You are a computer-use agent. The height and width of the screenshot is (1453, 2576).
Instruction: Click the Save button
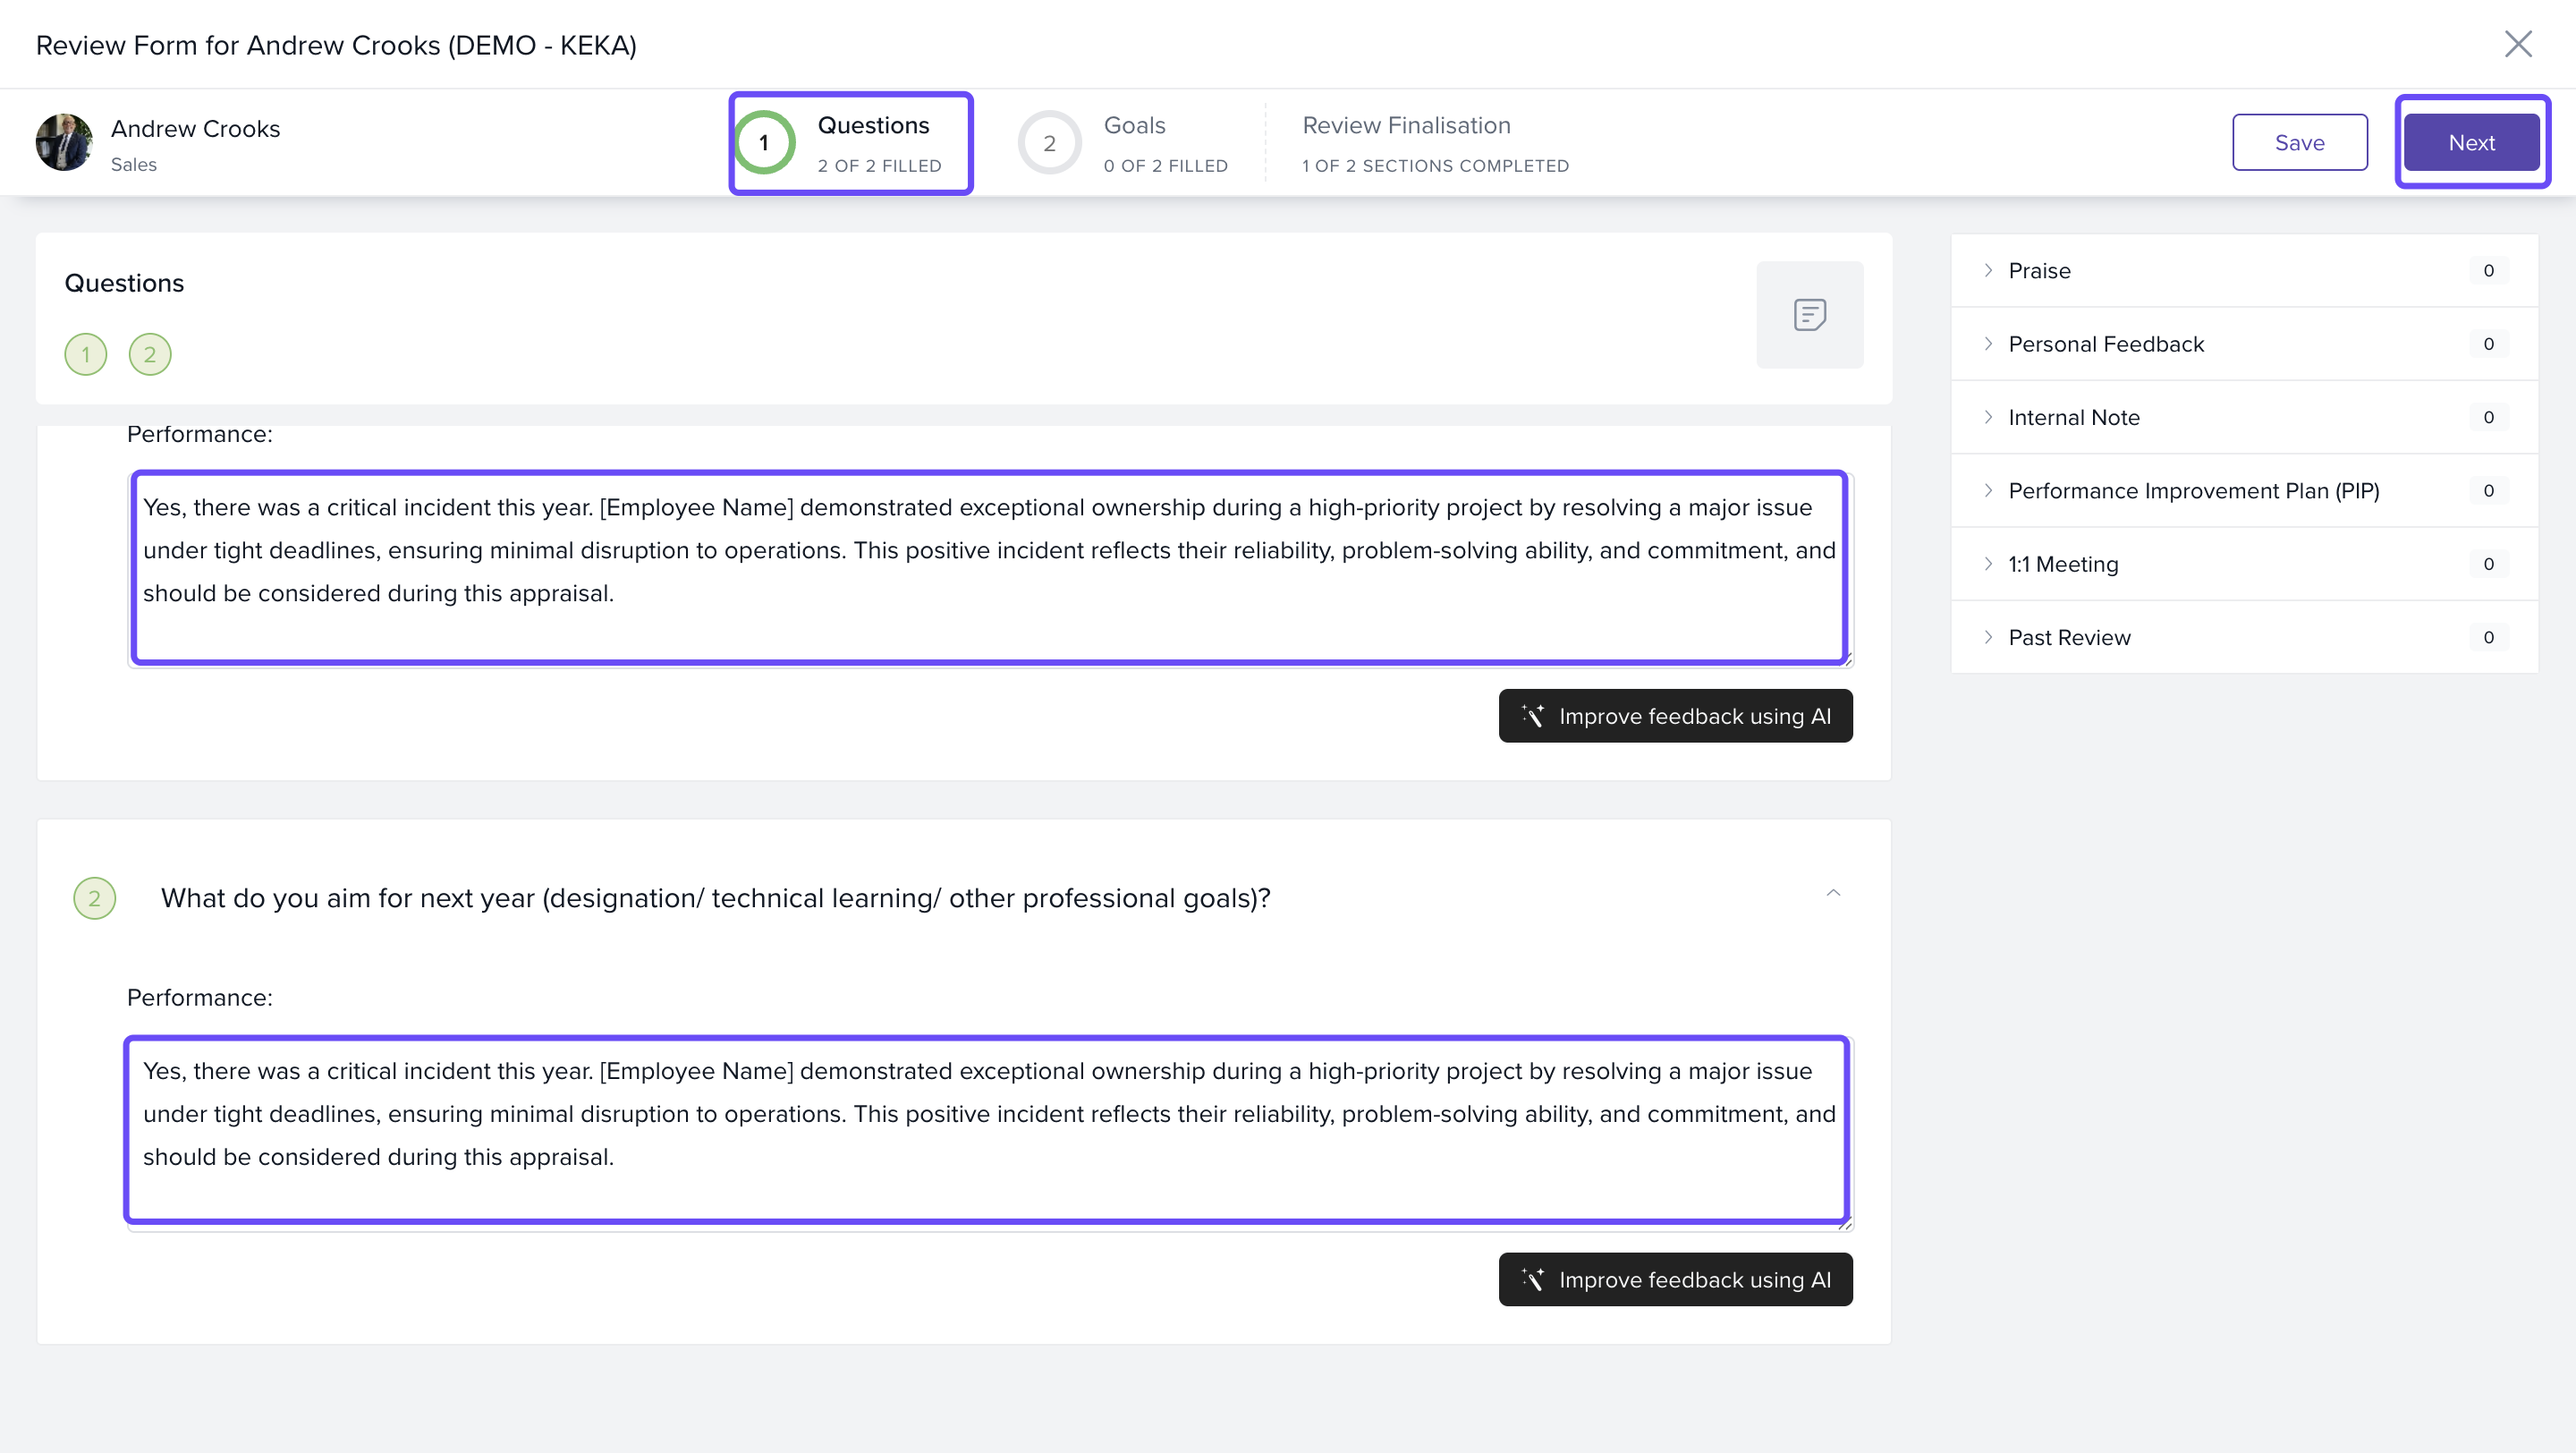pyautogui.click(x=2299, y=143)
